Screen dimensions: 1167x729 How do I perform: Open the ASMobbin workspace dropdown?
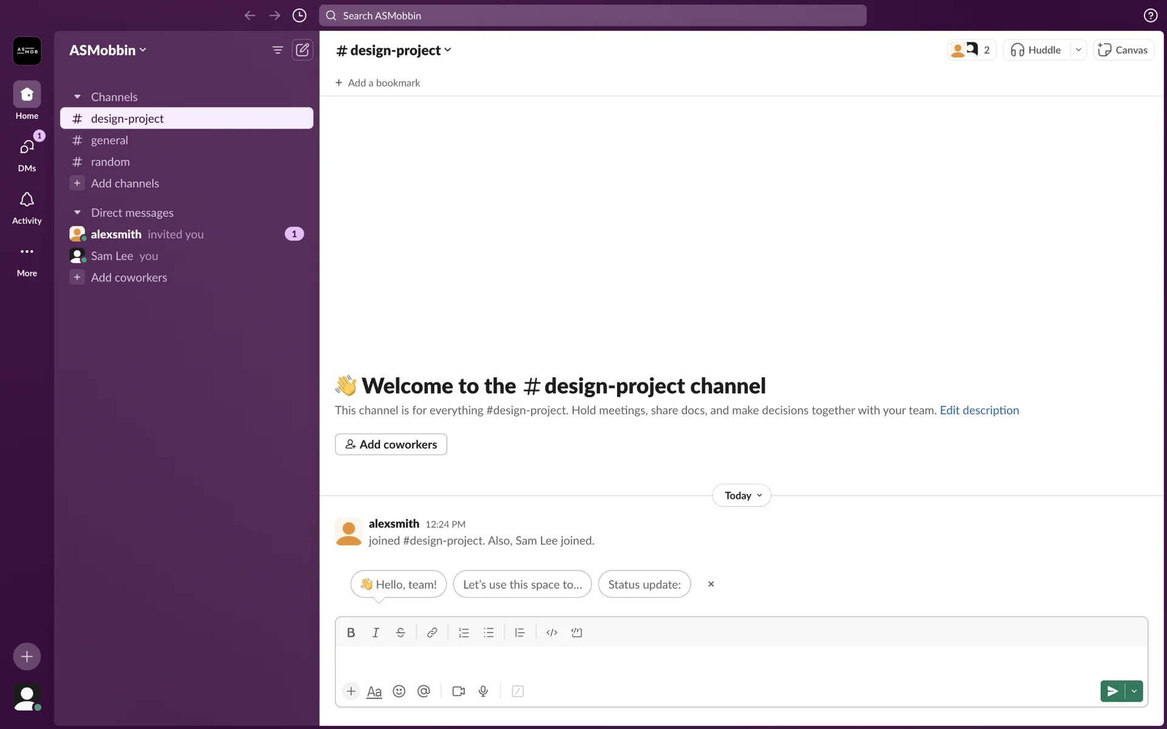(x=108, y=50)
